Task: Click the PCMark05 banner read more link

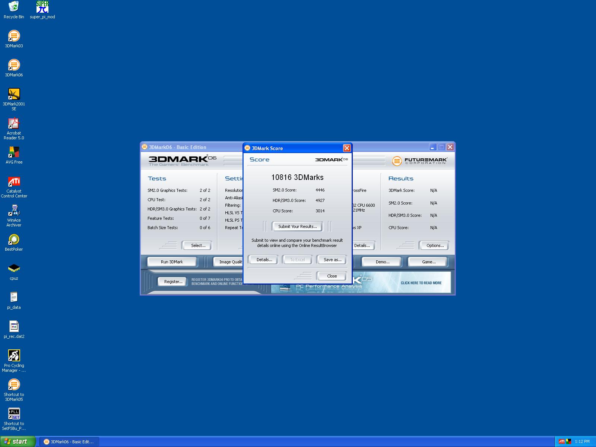Action: [x=421, y=283]
